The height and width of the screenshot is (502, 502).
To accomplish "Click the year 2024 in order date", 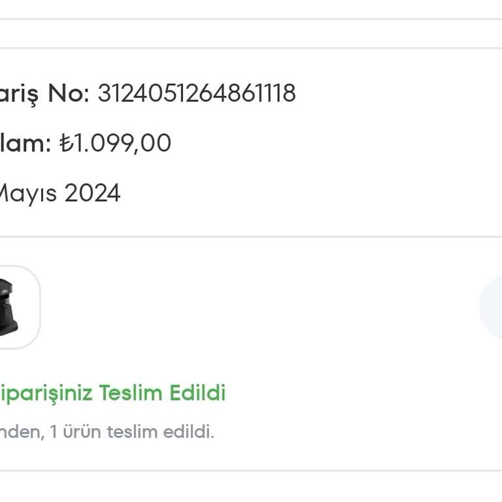I will pos(92,193).
